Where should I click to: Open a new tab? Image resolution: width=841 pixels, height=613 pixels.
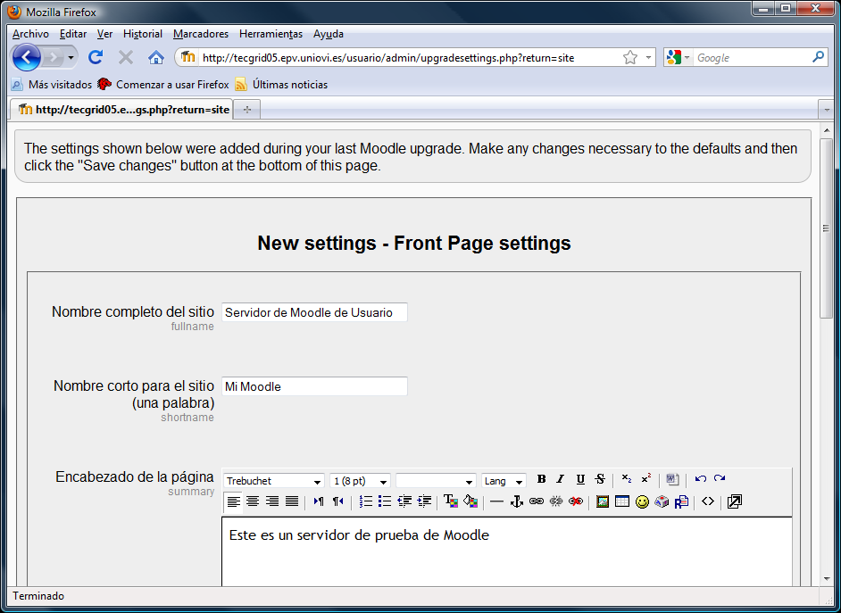(x=246, y=110)
